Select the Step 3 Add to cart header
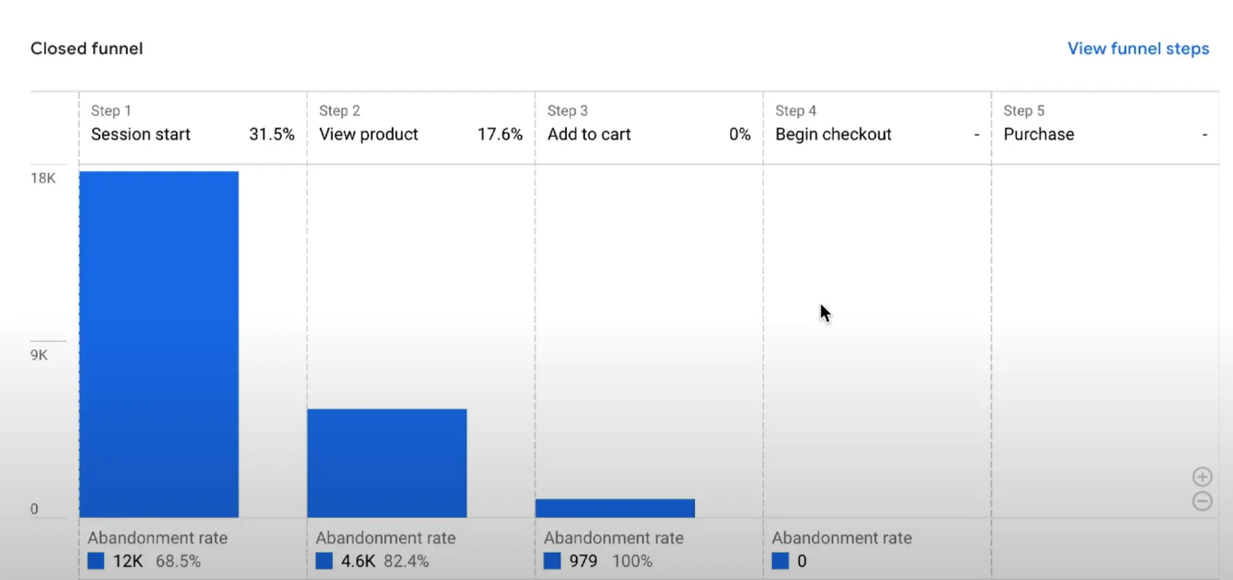 click(589, 134)
